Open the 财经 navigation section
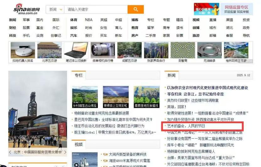Image resolution: width=261 pixels, height=167 pixels. (x=13, y=28)
